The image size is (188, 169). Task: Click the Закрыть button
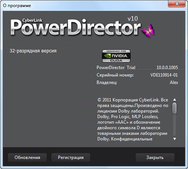click(x=155, y=157)
